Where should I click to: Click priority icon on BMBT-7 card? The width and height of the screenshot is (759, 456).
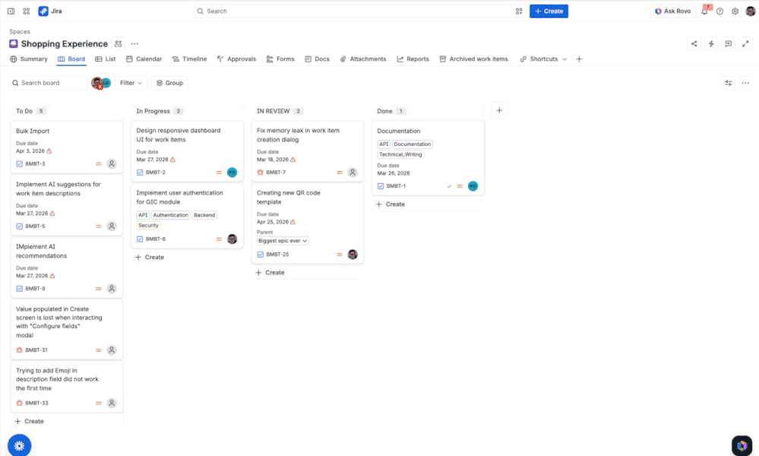340,173
